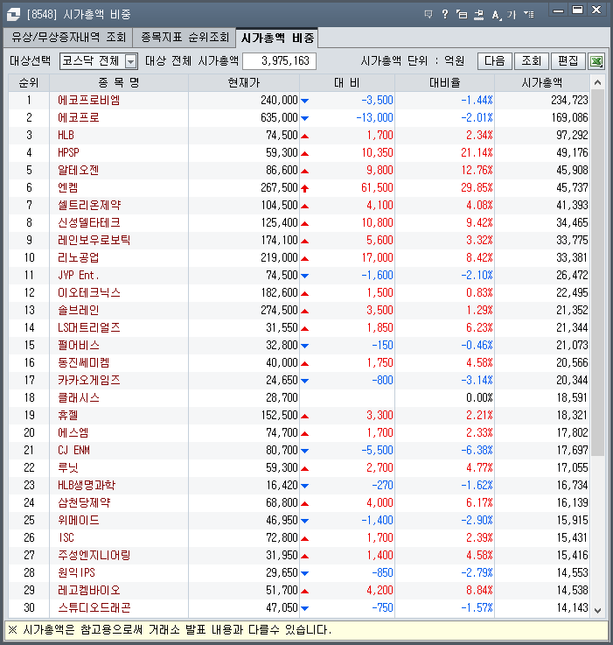The width and height of the screenshot is (613, 645).
Task: Click the detach window icon in title bar
Action: pyautogui.click(x=462, y=14)
